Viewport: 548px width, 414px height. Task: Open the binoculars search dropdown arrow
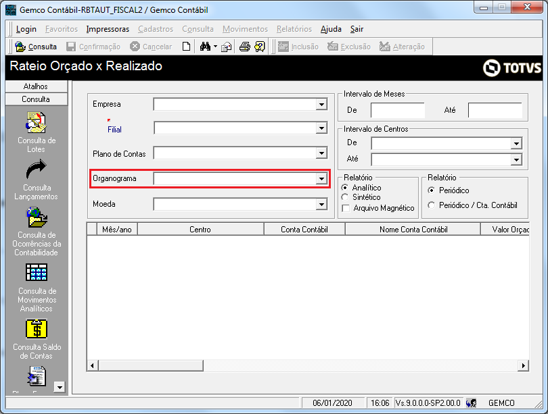coord(215,47)
